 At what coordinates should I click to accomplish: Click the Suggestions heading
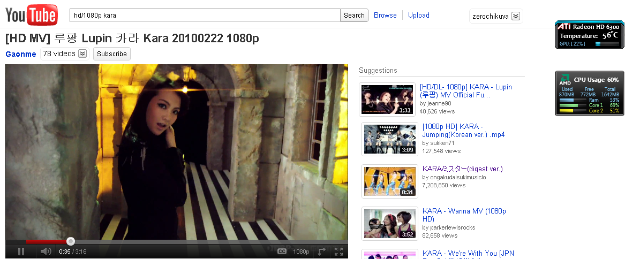[378, 71]
